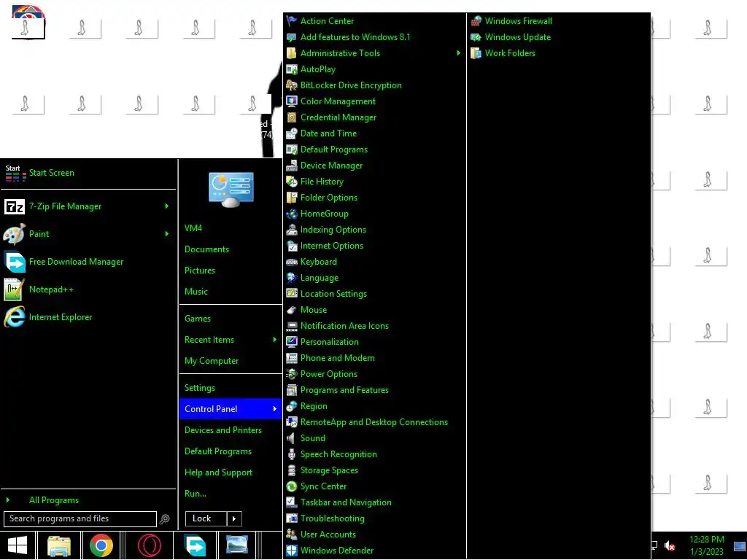Open Opera from the taskbar
The height and width of the screenshot is (560, 747).
click(x=149, y=545)
